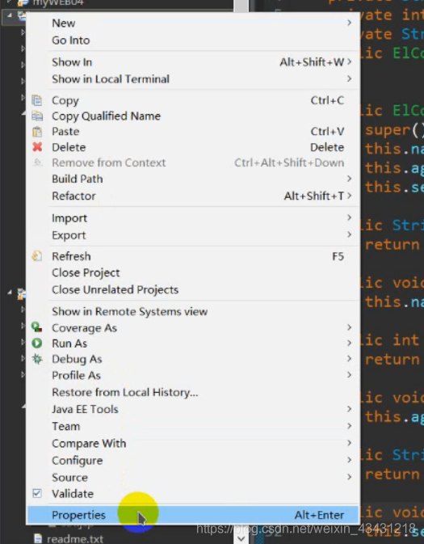Click the Copy icon
This screenshot has height=544, width=424.
pos(37,100)
